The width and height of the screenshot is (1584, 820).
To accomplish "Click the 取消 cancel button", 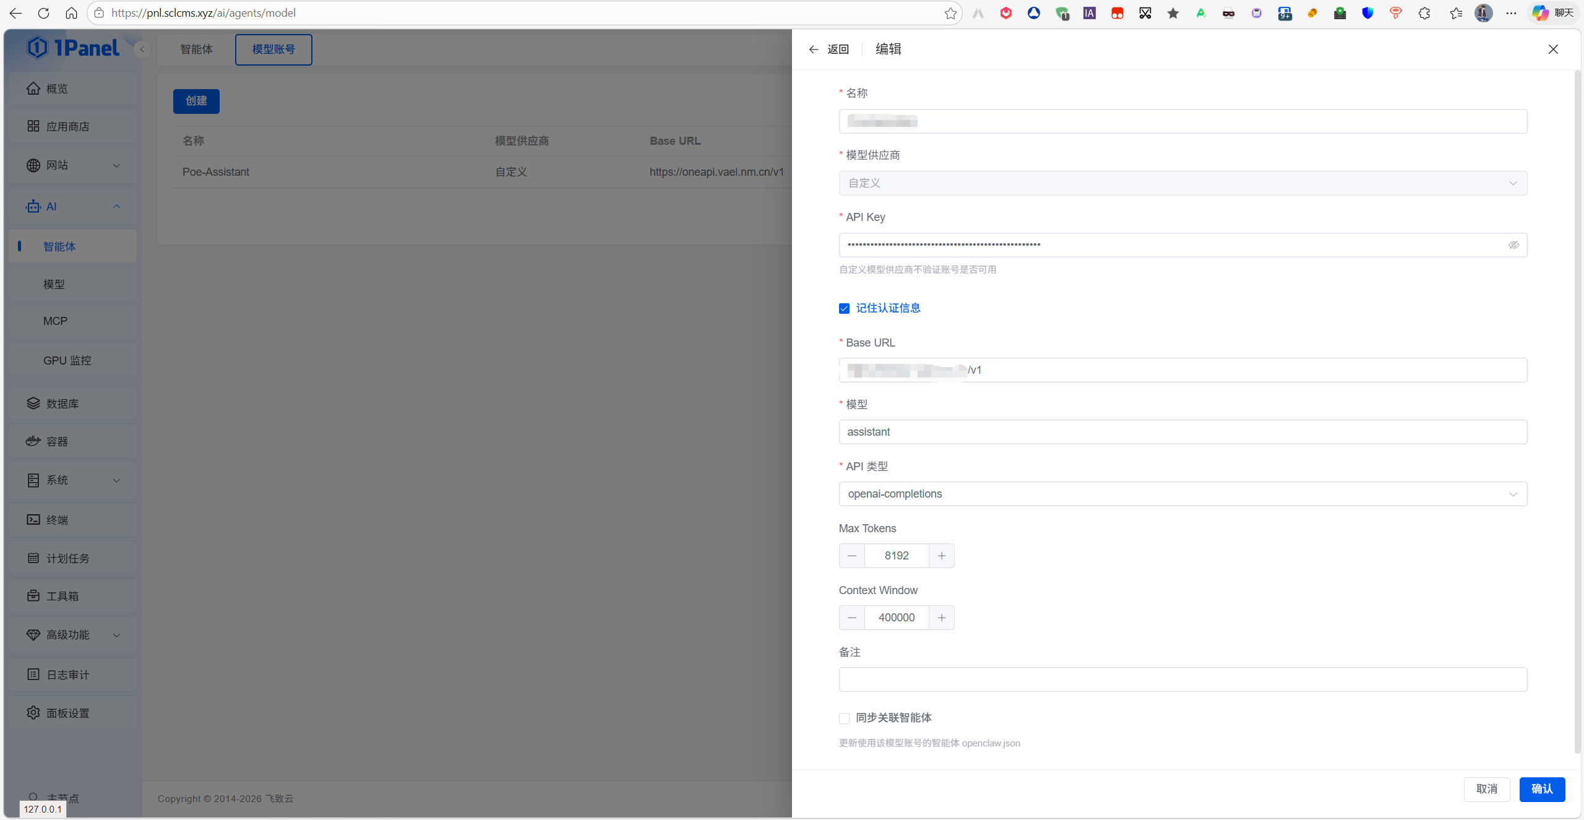I will 1487,789.
